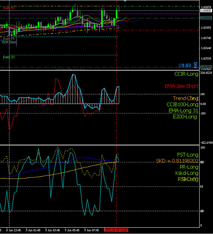Click the Daily PP pivot label
The image size is (213, 234).
9,39
